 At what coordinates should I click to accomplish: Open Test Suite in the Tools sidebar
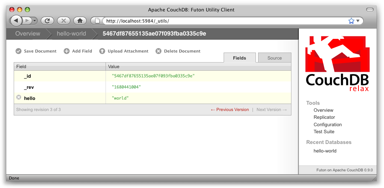point(324,132)
